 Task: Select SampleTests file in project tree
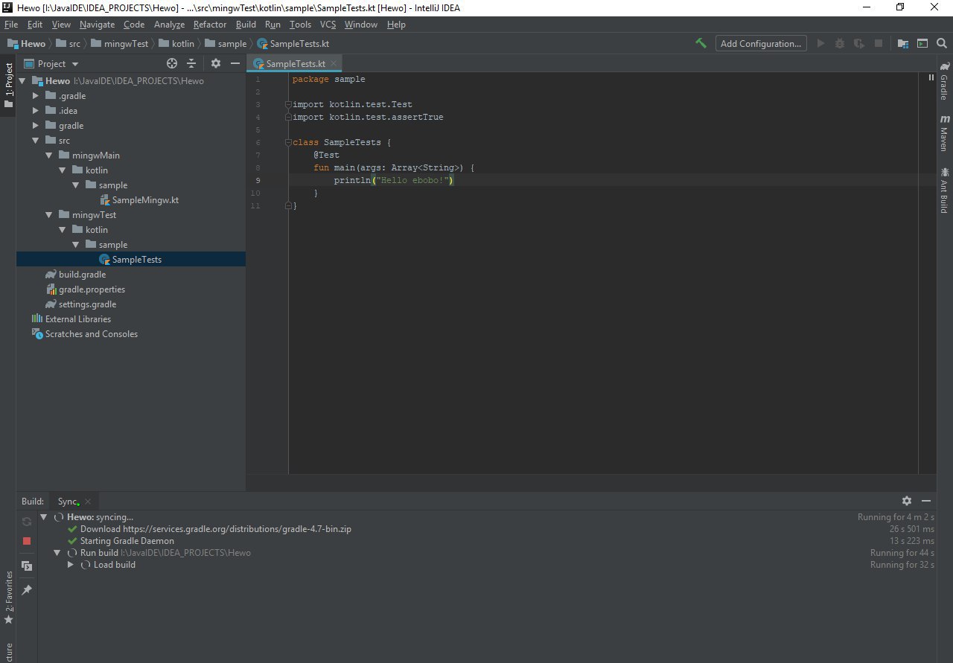coord(131,260)
